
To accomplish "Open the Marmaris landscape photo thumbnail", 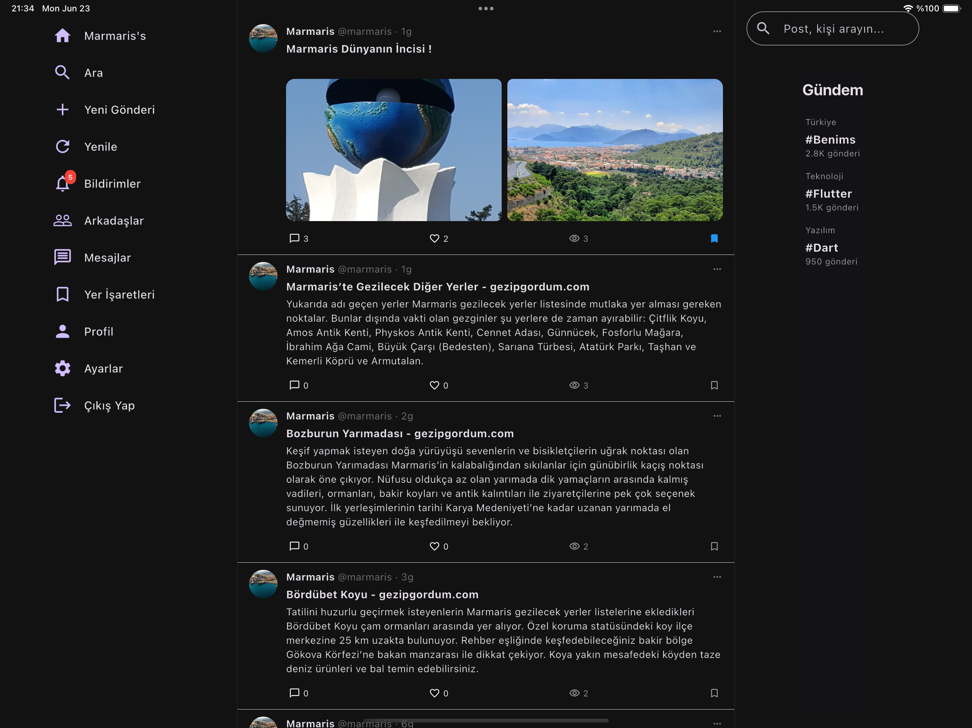I will pyautogui.click(x=614, y=150).
